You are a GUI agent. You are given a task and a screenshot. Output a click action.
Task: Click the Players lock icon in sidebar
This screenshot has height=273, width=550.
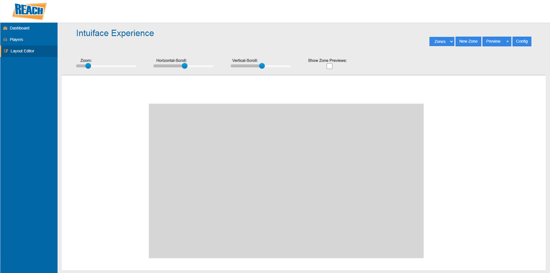pyautogui.click(x=5, y=39)
